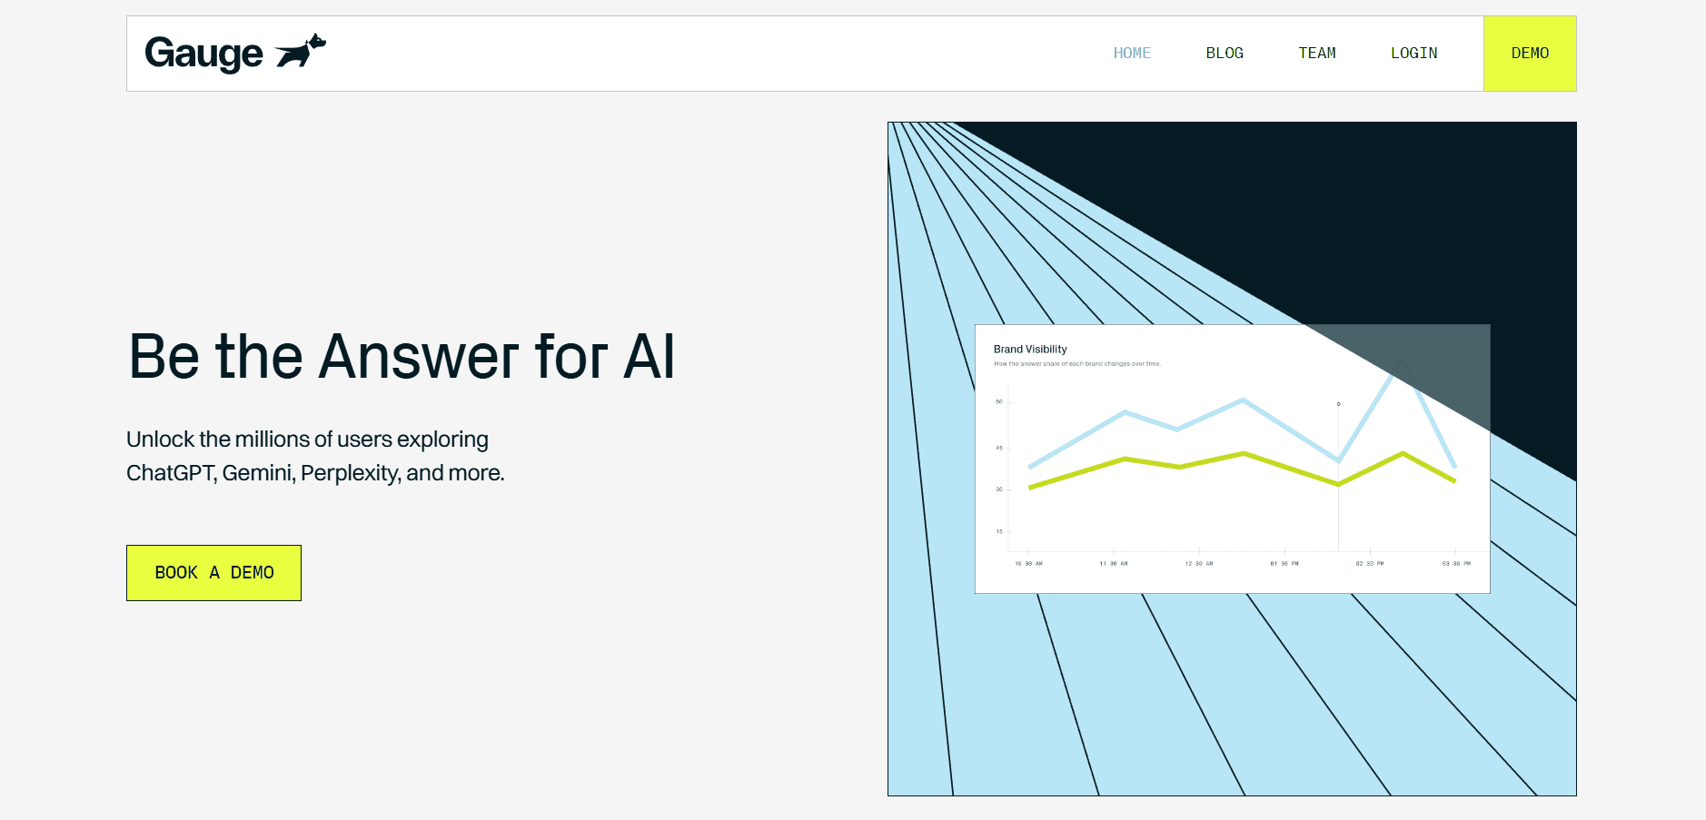The image size is (1706, 820).
Task: Click the 'Unlock the millions of users exploring' text
Action: pos(307,440)
